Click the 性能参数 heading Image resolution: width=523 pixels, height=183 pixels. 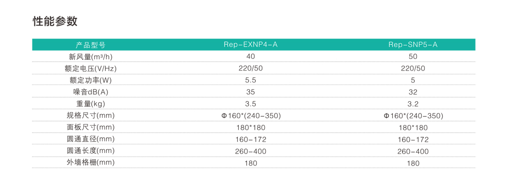pos(55,21)
